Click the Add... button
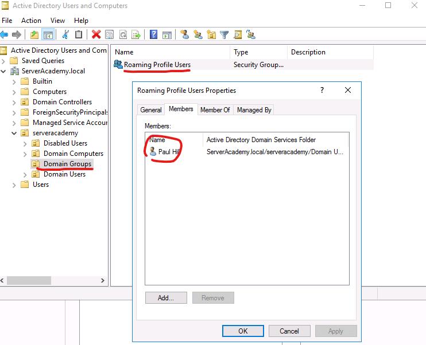Image resolution: width=426 pixels, height=345 pixels. pos(166,298)
